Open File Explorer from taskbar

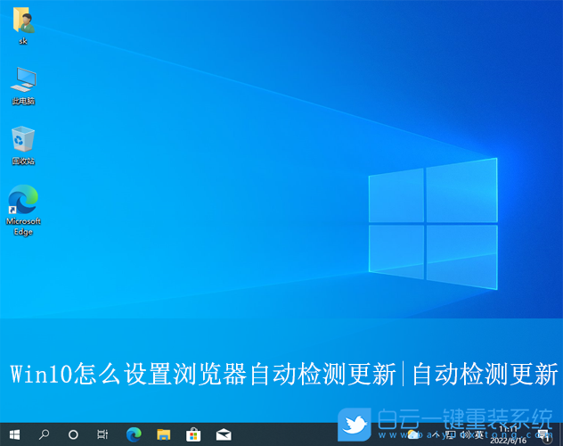coord(163,435)
